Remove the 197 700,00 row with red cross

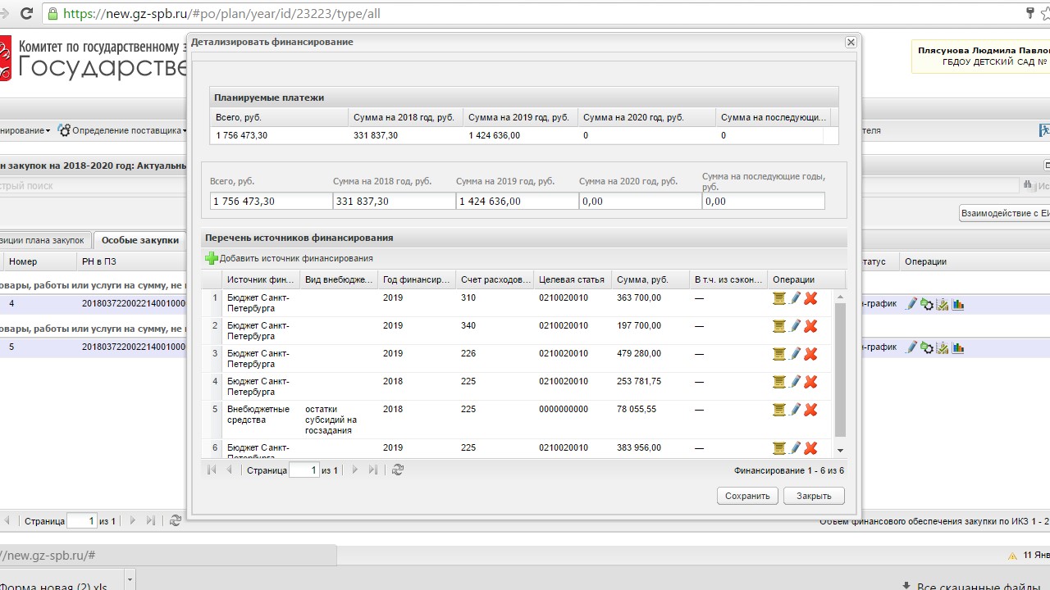point(810,327)
